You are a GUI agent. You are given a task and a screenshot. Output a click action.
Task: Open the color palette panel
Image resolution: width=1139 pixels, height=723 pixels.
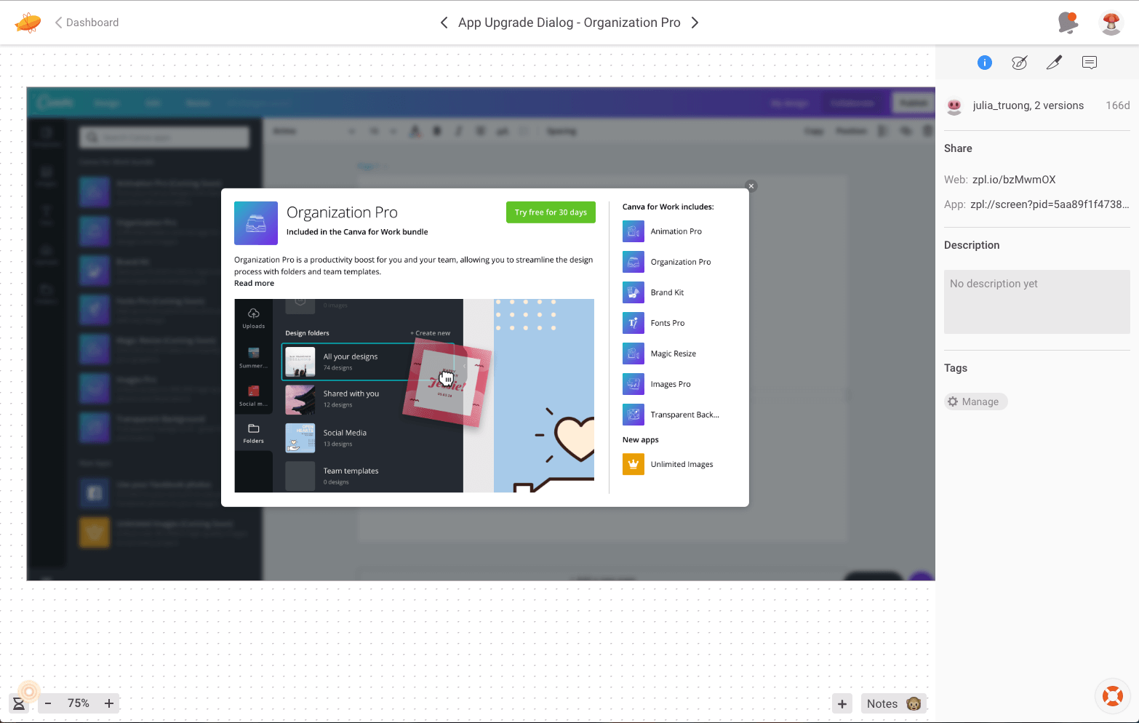pyautogui.click(x=1019, y=63)
